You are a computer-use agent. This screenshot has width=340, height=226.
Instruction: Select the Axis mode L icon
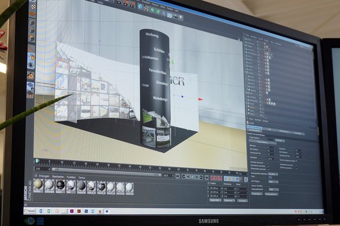tap(31, 48)
